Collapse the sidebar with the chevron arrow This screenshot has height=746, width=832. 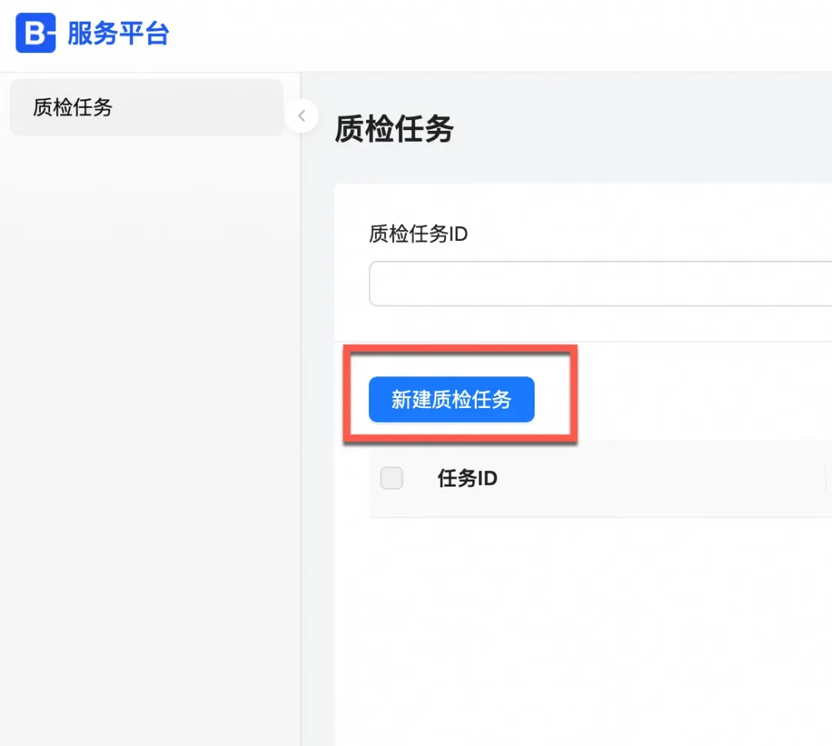[302, 117]
